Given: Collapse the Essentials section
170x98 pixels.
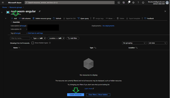Looking at the screenshot, I should (15, 22).
